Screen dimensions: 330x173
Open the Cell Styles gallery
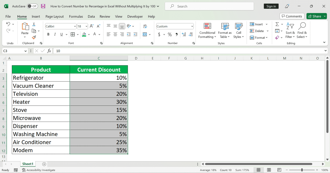pos(239,31)
